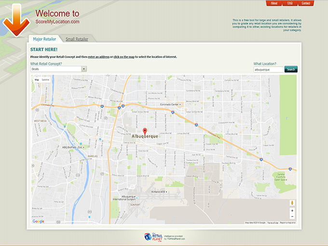The width and height of the screenshot is (328, 246).
Task: Click the Google logo on the map
Action: point(38,221)
